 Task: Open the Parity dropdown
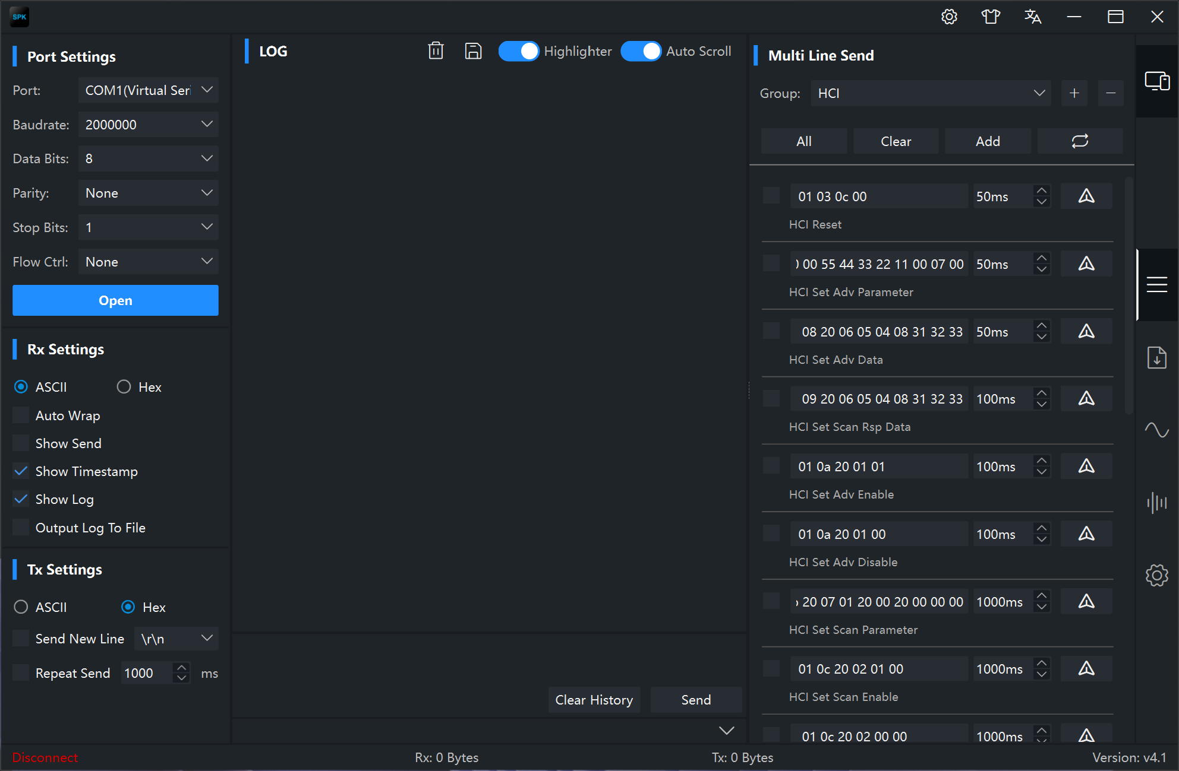(149, 193)
